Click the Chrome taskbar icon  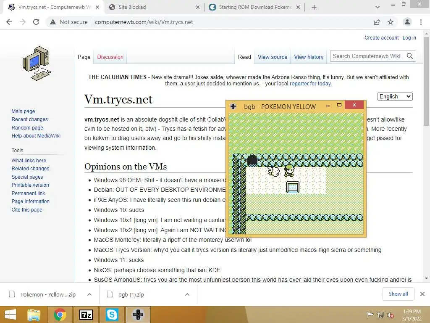[x=60, y=315]
